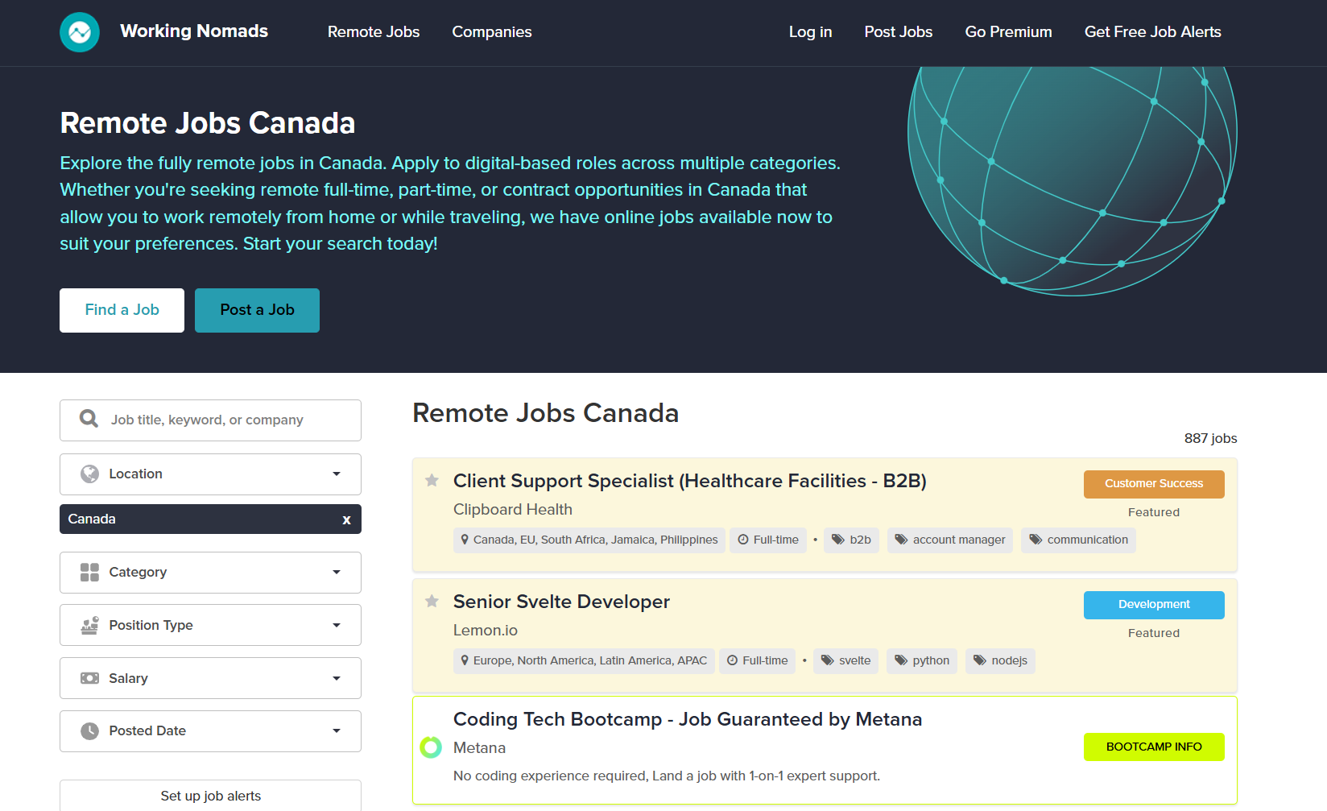This screenshot has height=811, width=1327.
Task: Click the Post a Job button
Action: coord(257,310)
